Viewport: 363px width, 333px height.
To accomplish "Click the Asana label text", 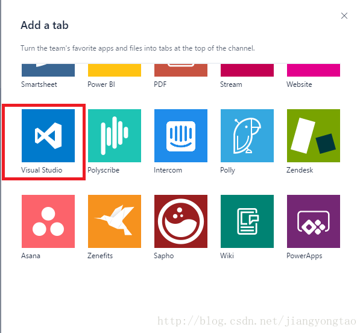I will tap(31, 256).
